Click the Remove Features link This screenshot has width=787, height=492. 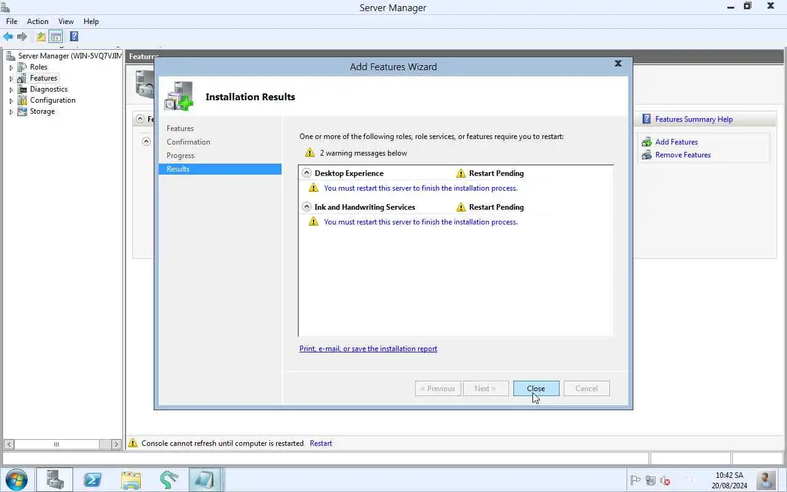click(x=683, y=155)
